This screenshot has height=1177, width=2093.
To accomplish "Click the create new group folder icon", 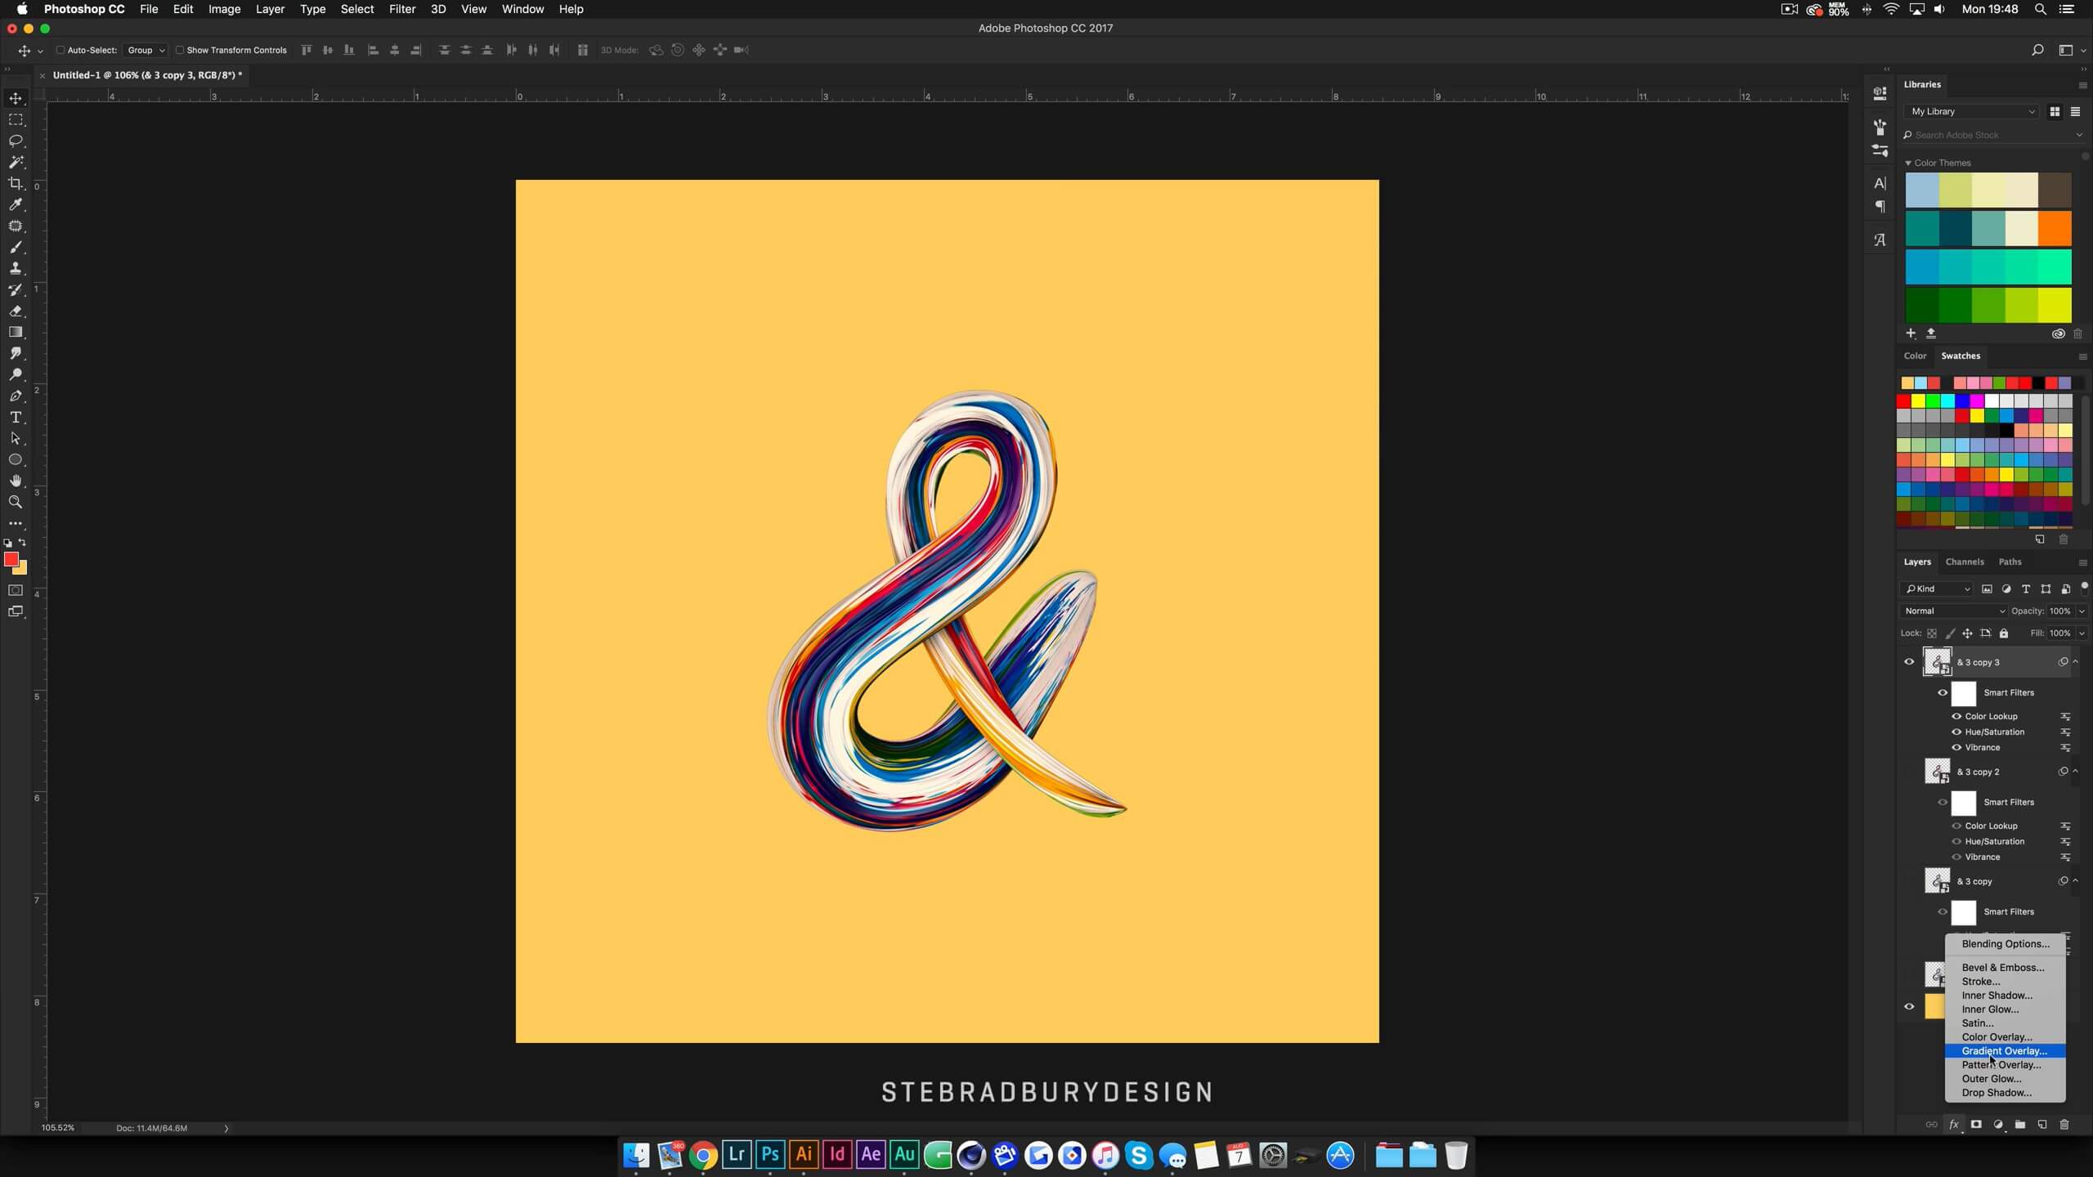I will pyautogui.click(x=2019, y=1125).
